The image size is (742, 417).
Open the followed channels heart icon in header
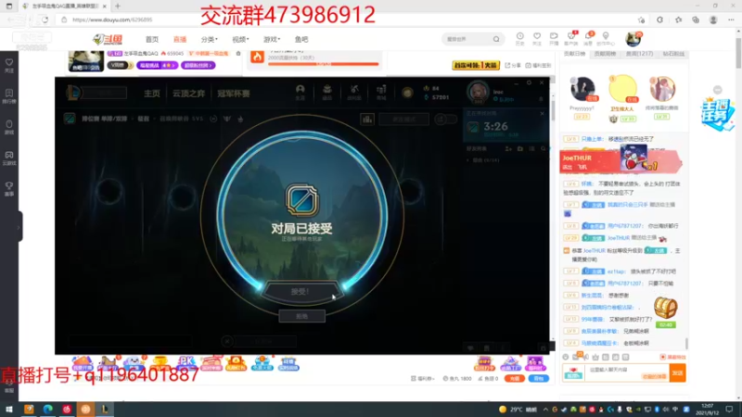pyautogui.click(x=537, y=38)
